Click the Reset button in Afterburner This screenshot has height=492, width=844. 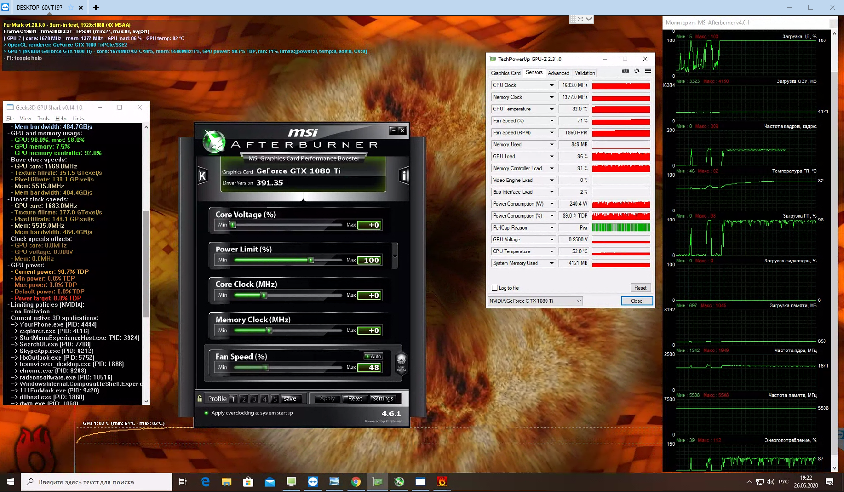click(355, 399)
